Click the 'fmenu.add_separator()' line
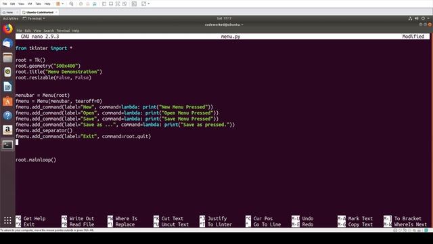Screen dimensions: 433x244 pyautogui.click(x=44, y=131)
